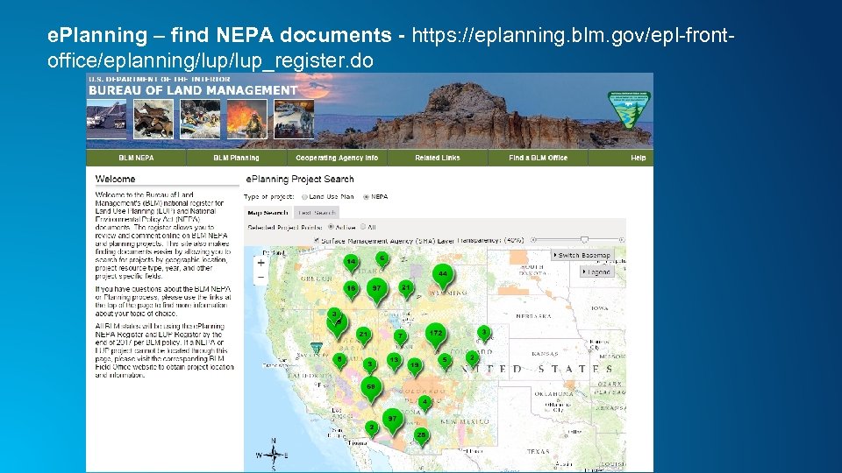Expand the map Legend panel
This screenshot has height=473, width=842.
coord(596,272)
